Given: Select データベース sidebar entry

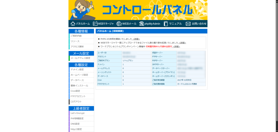Looking at the screenshot, I should coord(81,80).
